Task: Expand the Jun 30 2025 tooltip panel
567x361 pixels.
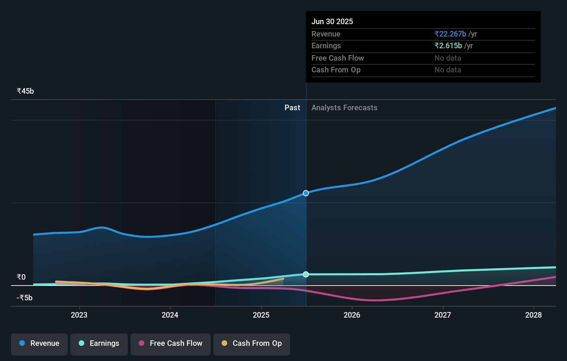Action: [x=332, y=21]
